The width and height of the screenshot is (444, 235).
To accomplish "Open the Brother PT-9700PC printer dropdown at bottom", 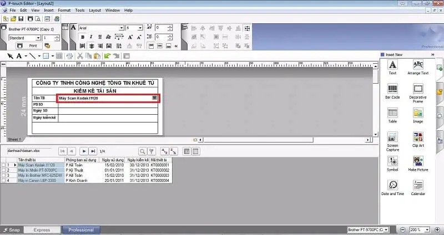I will pos(386,230).
